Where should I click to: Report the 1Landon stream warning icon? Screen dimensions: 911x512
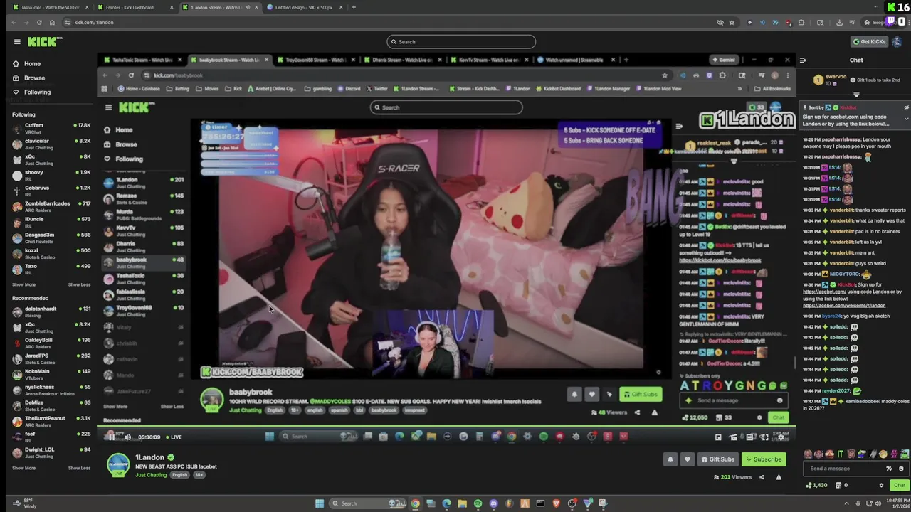pyautogui.click(x=779, y=477)
